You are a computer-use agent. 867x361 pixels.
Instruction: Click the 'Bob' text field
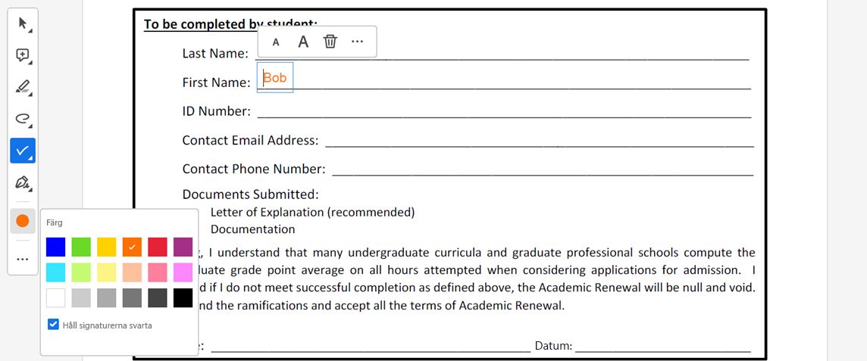[275, 78]
